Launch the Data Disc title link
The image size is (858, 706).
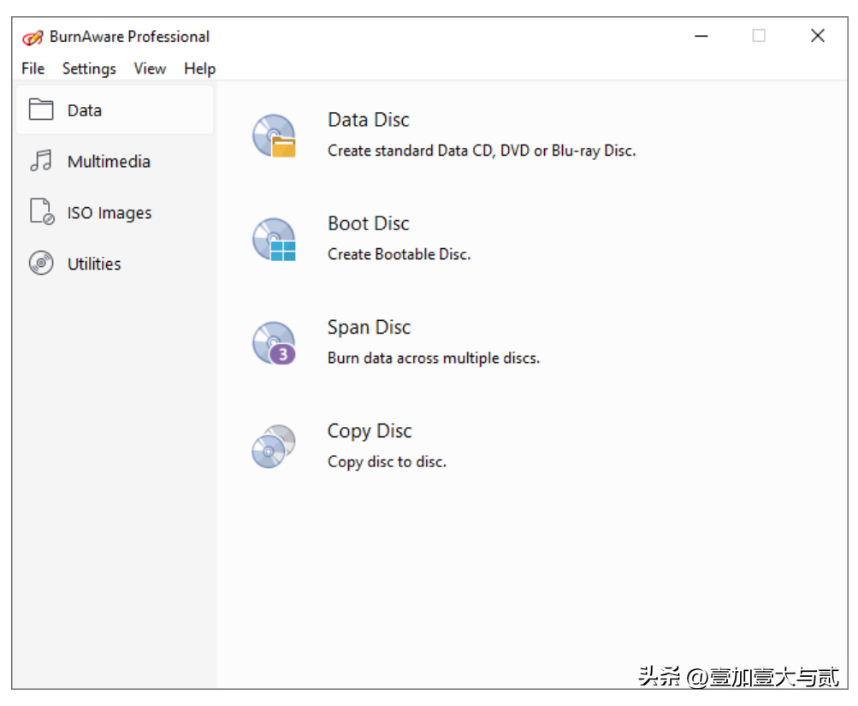368,120
